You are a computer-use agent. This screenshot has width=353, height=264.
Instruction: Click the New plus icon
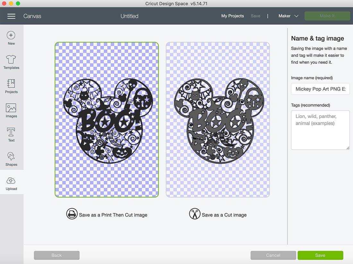(x=11, y=35)
